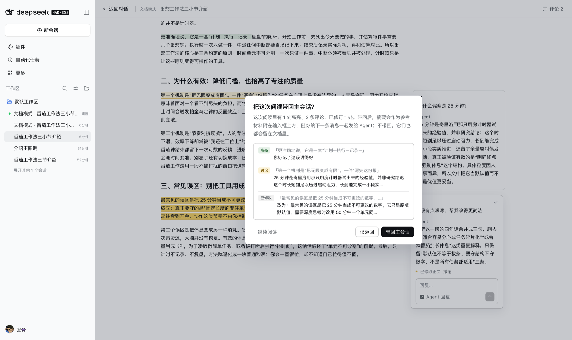Open workspace filter settings icon
This screenshot has width=572, height=340.
click(x=76, y=89)
